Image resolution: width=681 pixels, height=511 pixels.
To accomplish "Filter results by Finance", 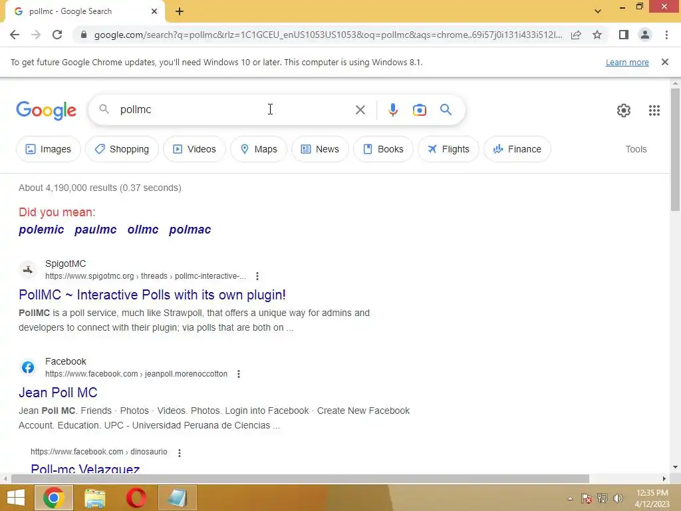I will click(517, 149).
